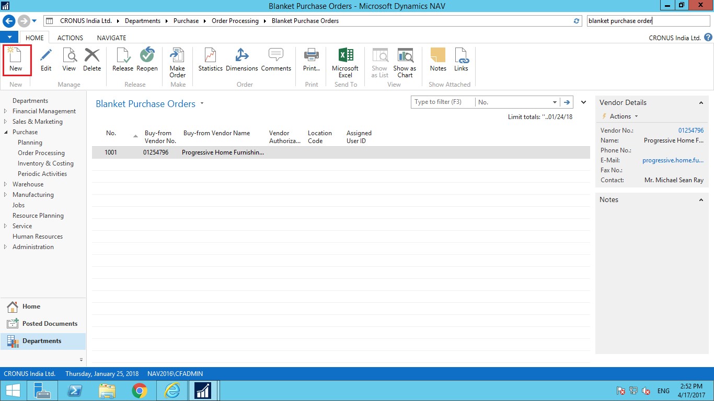The height and width of the screenshot is (401, 714).
Task: Switch to the ACTIONS ribbon tab
Action: point(70,38)
